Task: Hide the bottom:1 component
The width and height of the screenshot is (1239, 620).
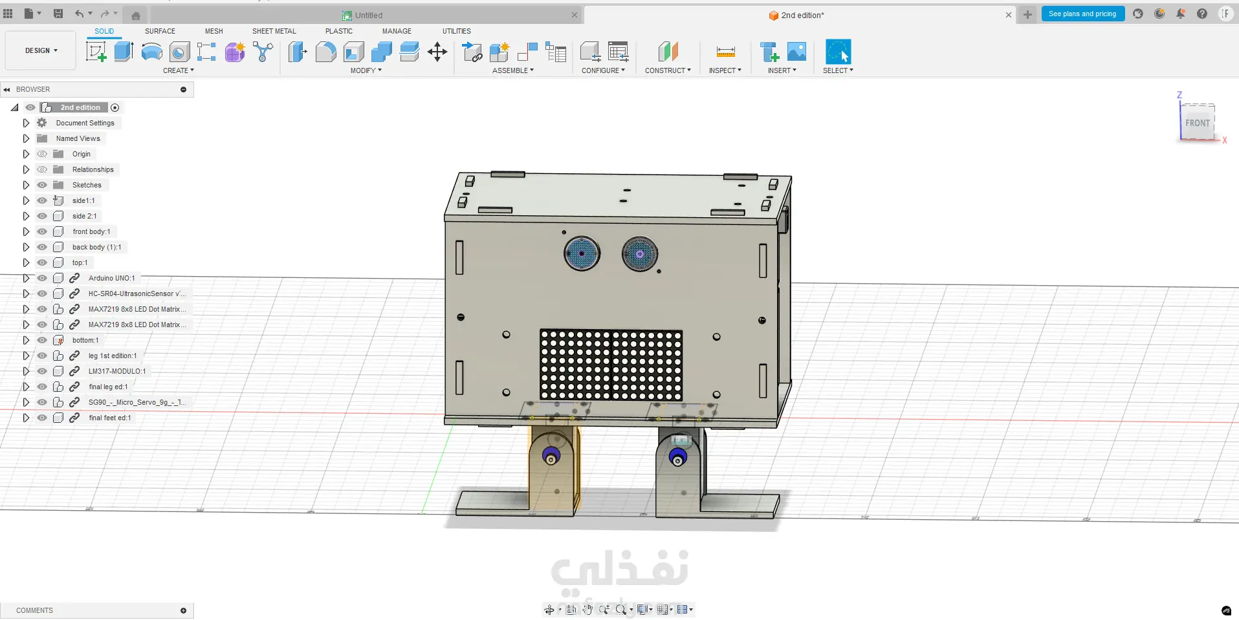Action: pos(42,340)
